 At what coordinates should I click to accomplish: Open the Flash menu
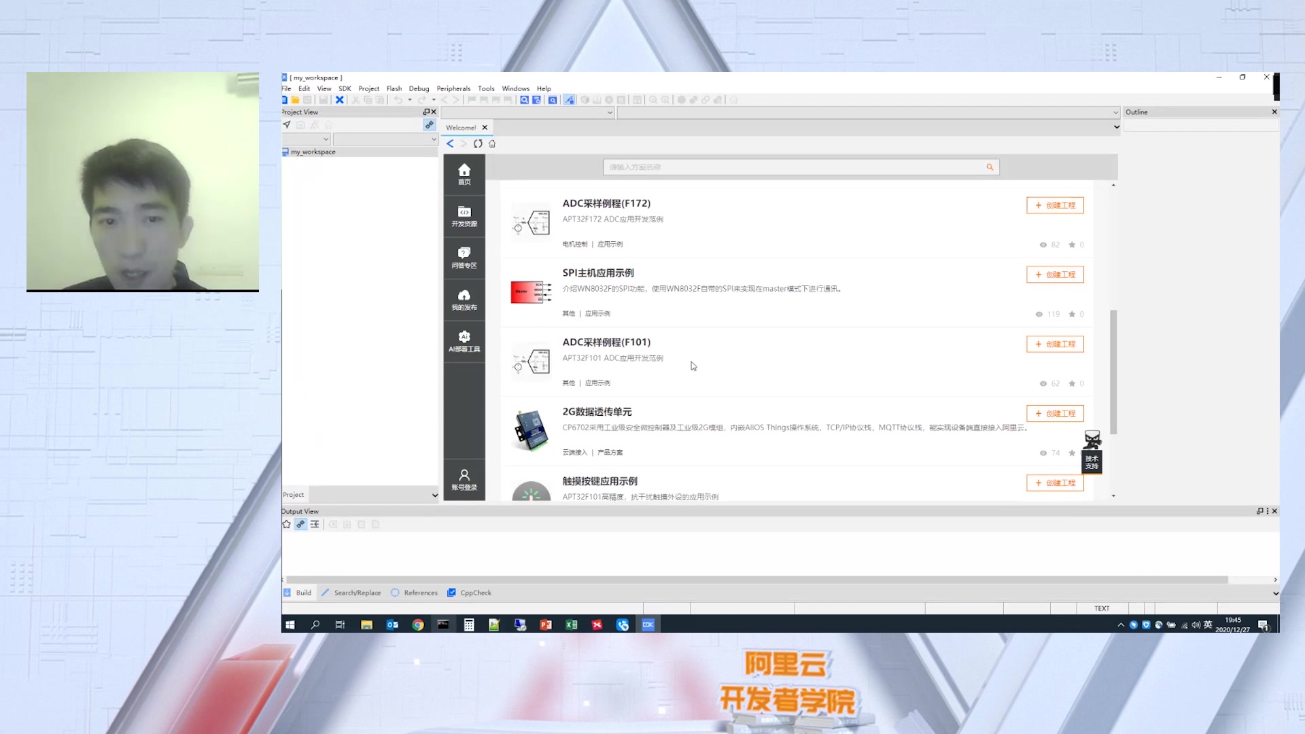[394, 88]
